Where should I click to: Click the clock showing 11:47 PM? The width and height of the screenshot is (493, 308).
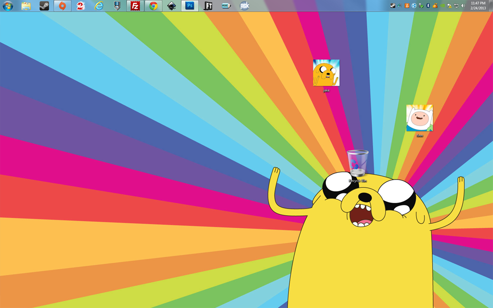478,5
